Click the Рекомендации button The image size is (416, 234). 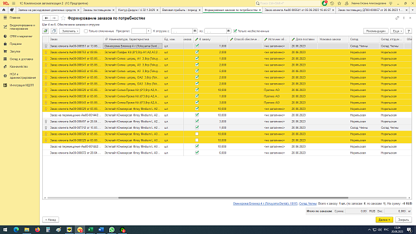click(376, 31)
